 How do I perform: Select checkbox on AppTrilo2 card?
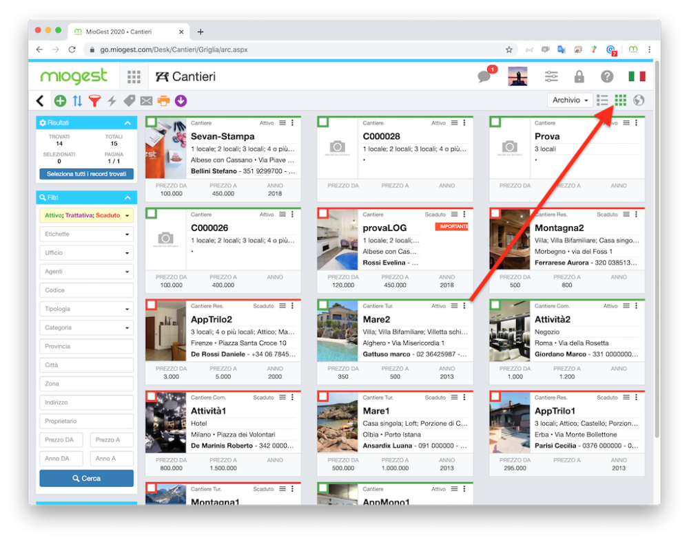(151, 305)
